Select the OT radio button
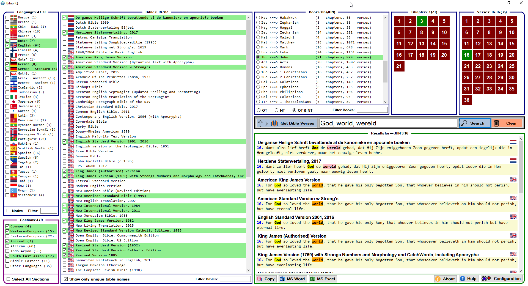The height and width of the screenshot is (286, 528). click(259, 110)
